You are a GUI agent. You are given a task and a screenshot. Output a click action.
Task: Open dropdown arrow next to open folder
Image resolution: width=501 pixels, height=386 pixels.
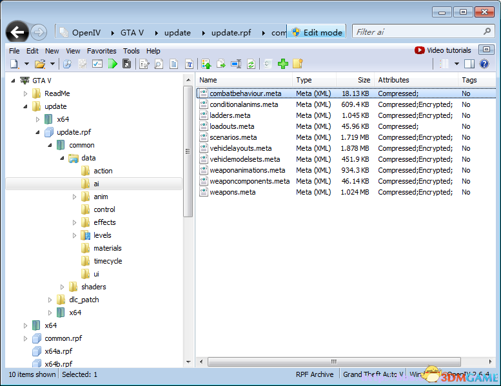click(x=52, y=64)
